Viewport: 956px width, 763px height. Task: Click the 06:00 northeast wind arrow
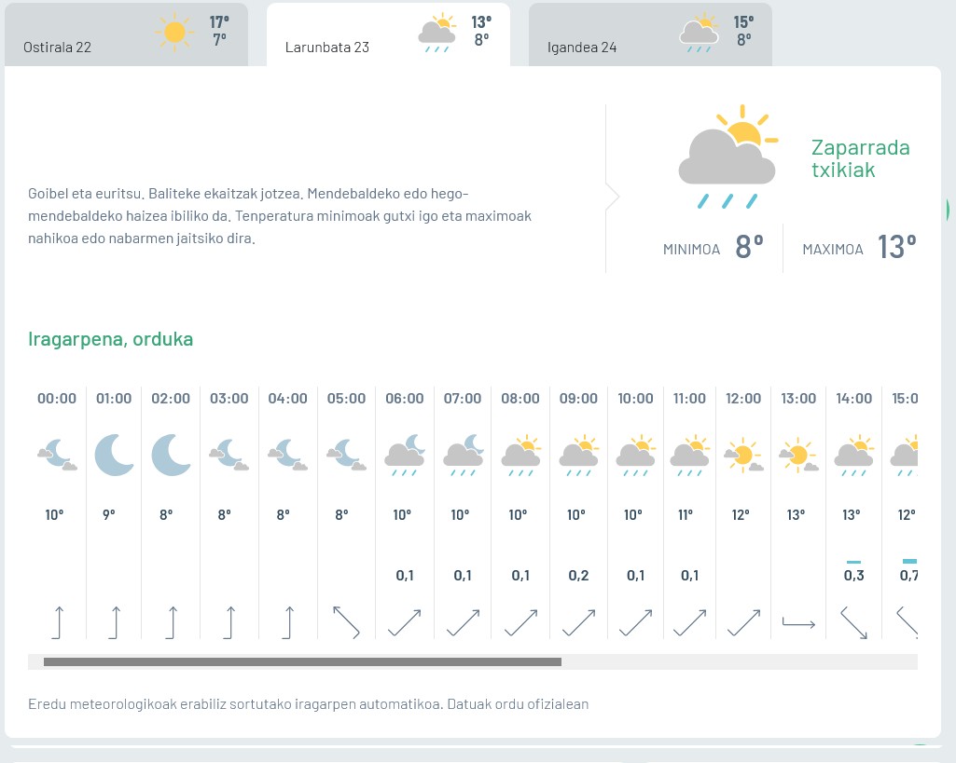[405, 622]
